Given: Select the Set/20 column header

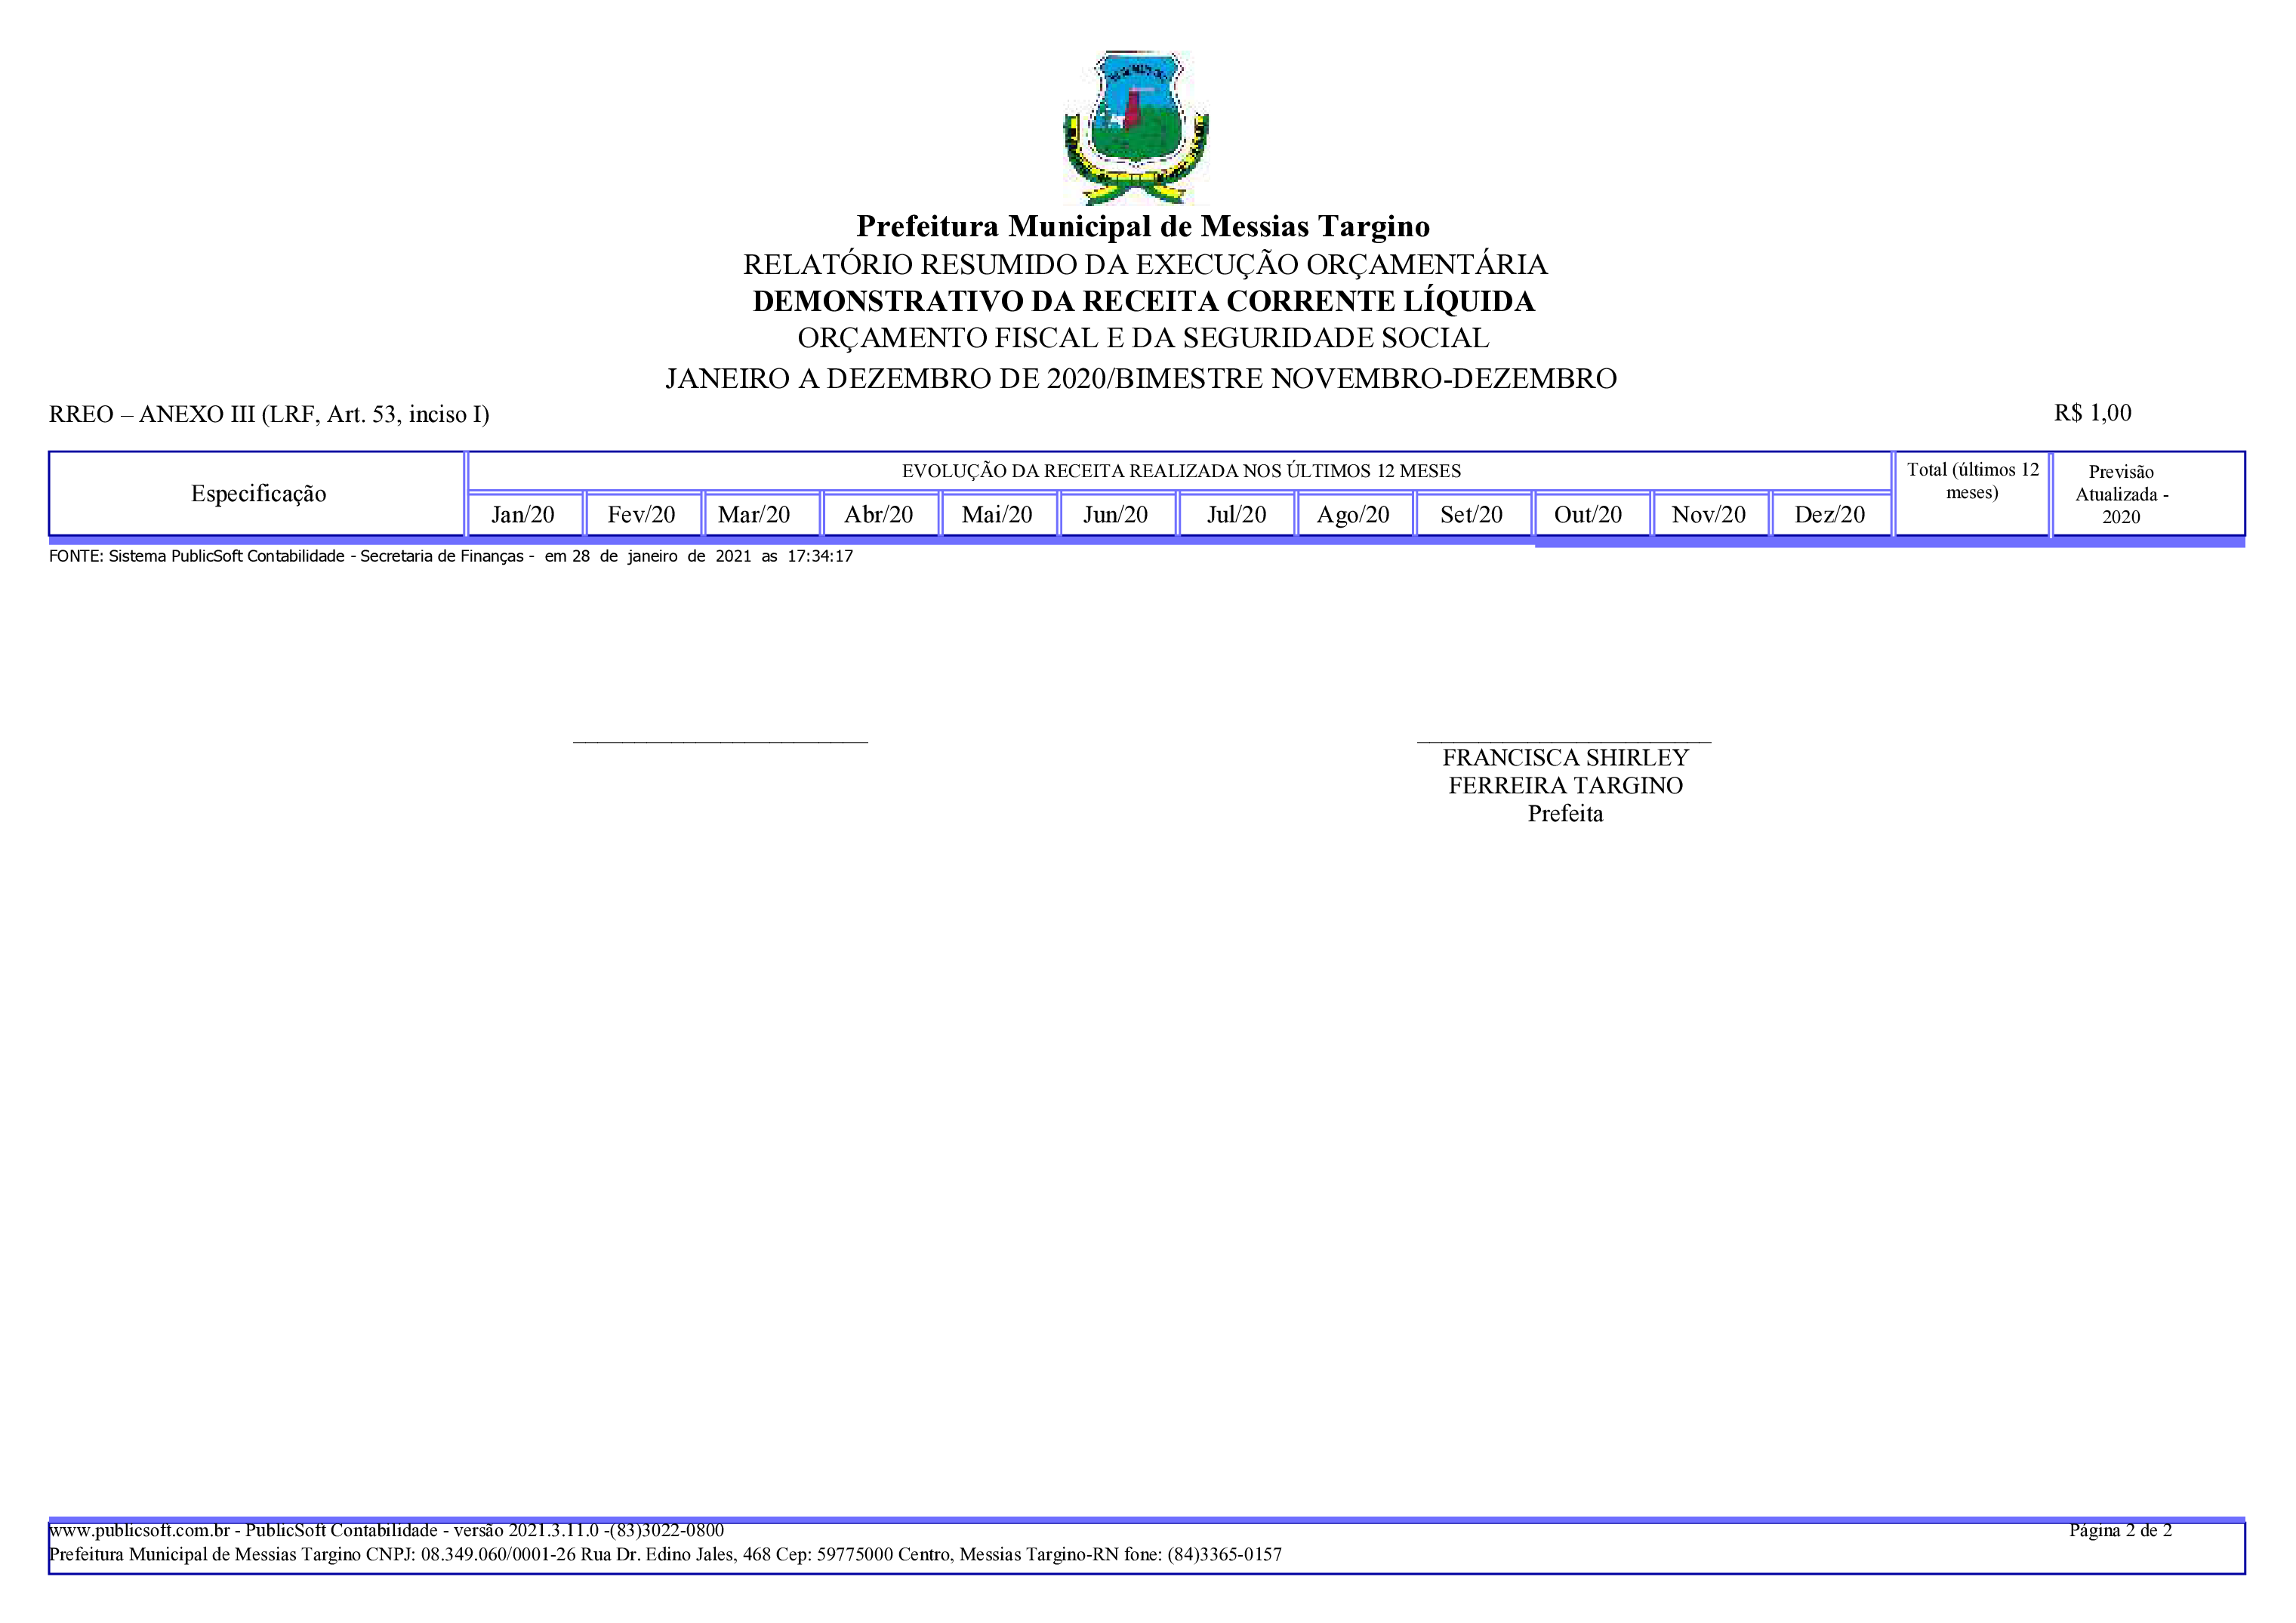Looking at the screenshot, I should pyautogui.click(x=1471, y=515).
